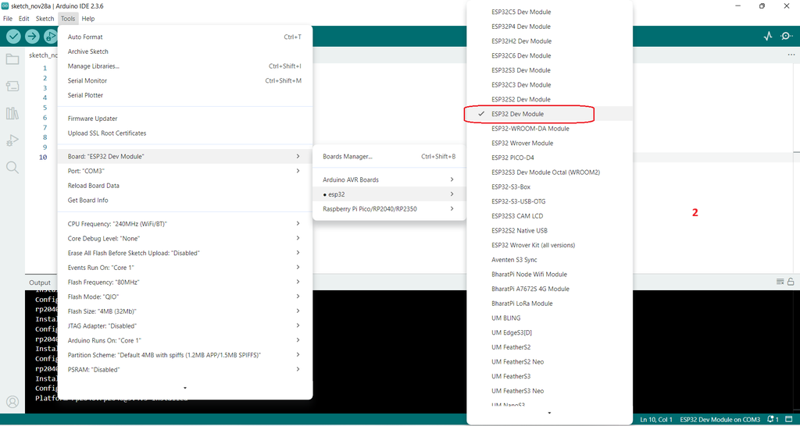Expand Flash Mode "QIO" submenu
The image size is (800, 426).
[184, 296]
